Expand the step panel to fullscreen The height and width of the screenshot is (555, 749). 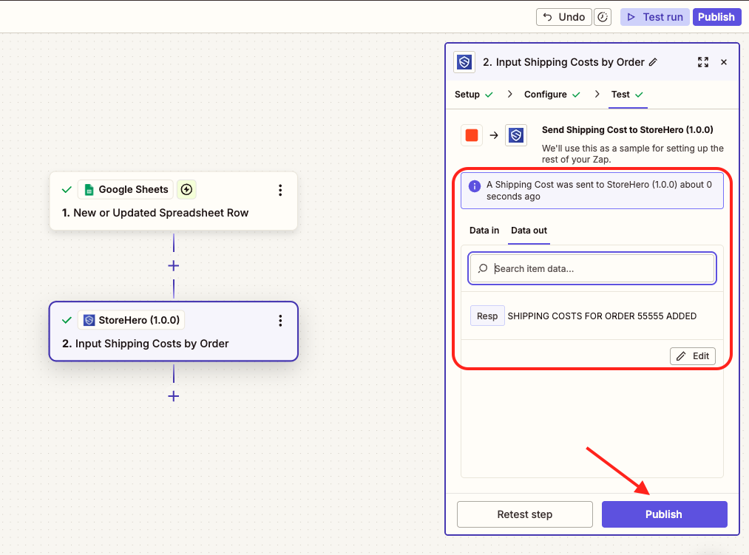[702, 62]
